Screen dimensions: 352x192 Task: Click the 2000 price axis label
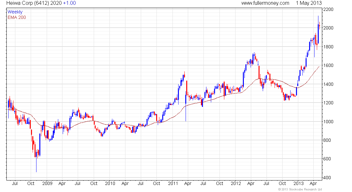tap(328, 28)
